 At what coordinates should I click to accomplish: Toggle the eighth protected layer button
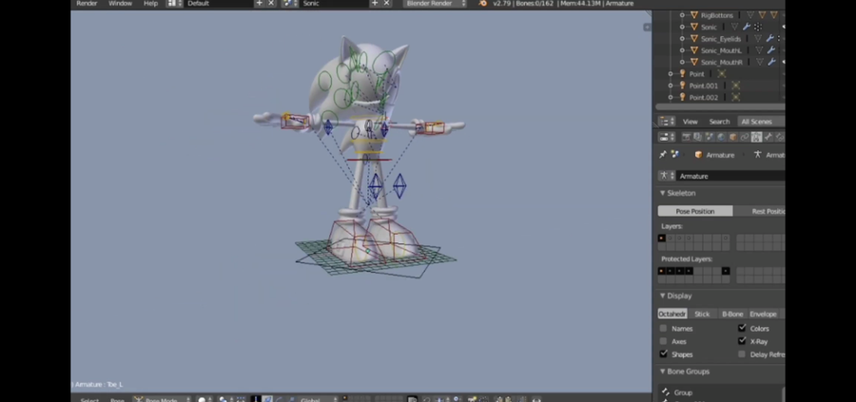click(726, 271)
